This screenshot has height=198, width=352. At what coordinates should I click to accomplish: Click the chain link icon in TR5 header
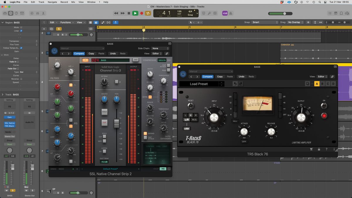[332, 77]
